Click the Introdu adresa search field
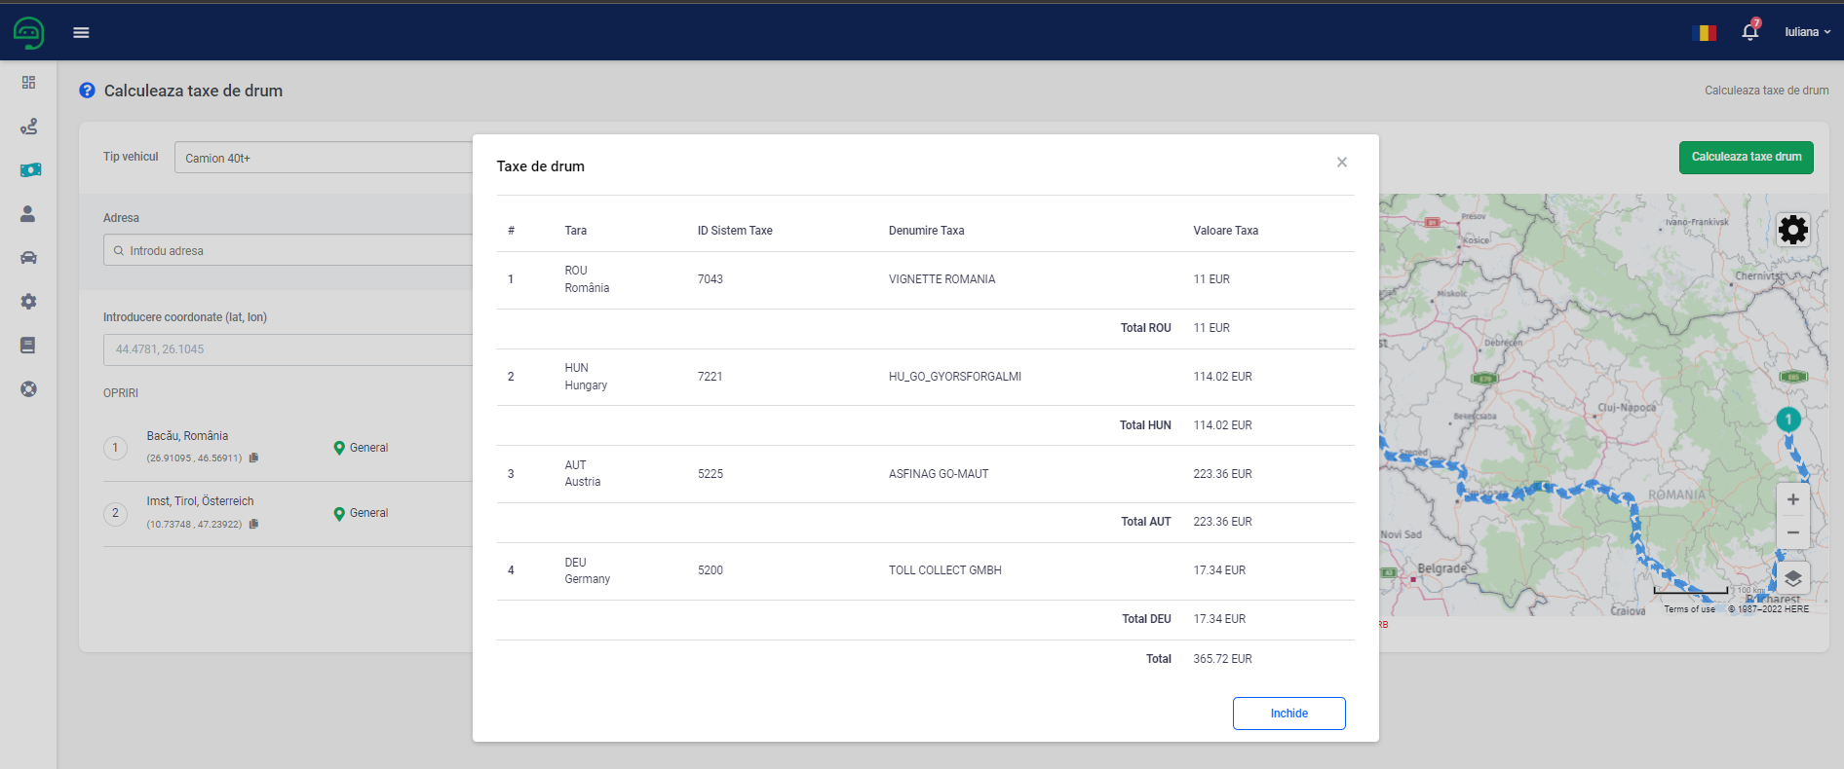Viewport: 1844px width, 769px height. 292,251
